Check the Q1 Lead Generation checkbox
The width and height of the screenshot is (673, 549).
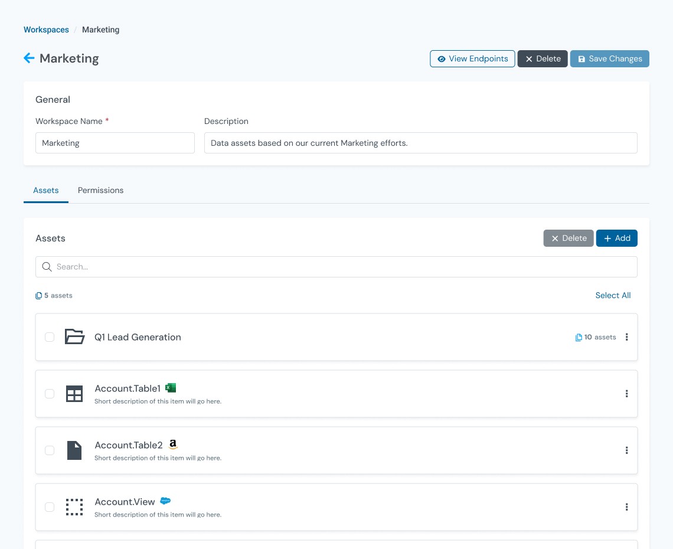coord(50,337)
